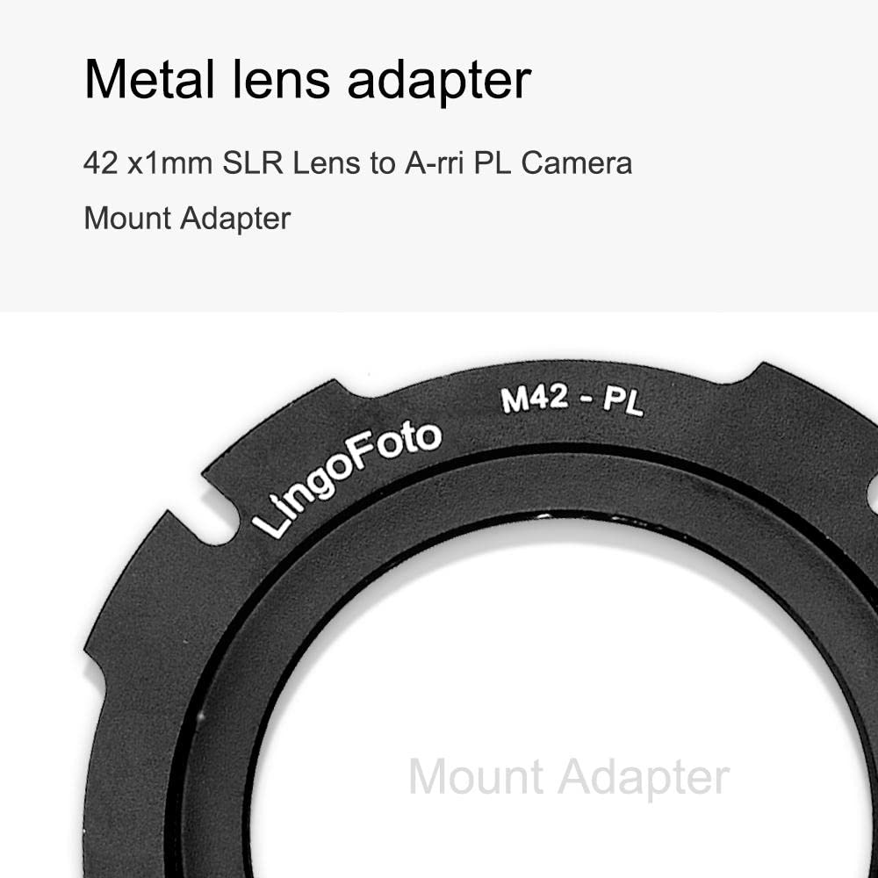878x878 pixels.
Task: Click the word "SLR" in the description
Action: 253,163
